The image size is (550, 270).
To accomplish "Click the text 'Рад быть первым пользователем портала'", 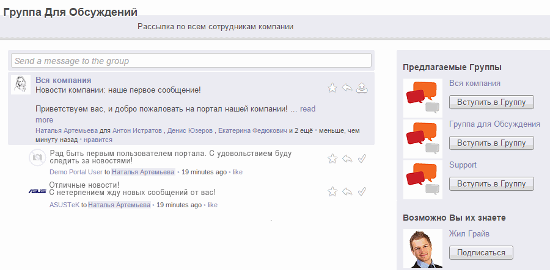I will pyautogui.click(x=127, y=153).
